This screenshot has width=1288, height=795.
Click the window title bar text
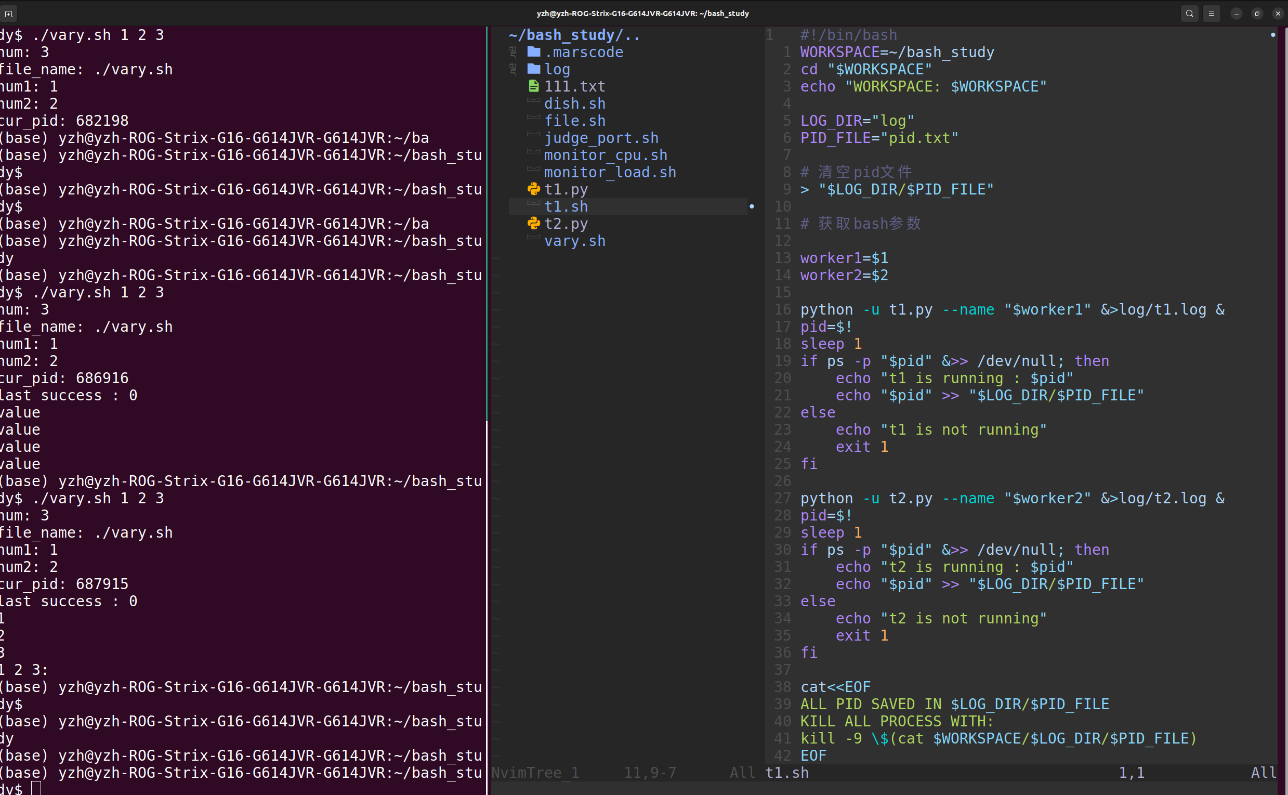pyautogui.click(x=642, y=13)
